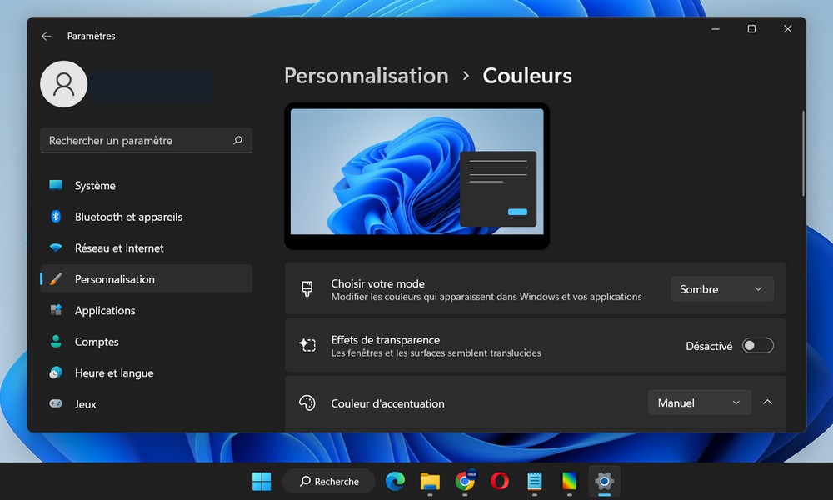Image resolution: width=833 pixels, height=500 pixels.
Task: Collapse the Couleur d'accentuation section chevron
Action: (768, 402)
